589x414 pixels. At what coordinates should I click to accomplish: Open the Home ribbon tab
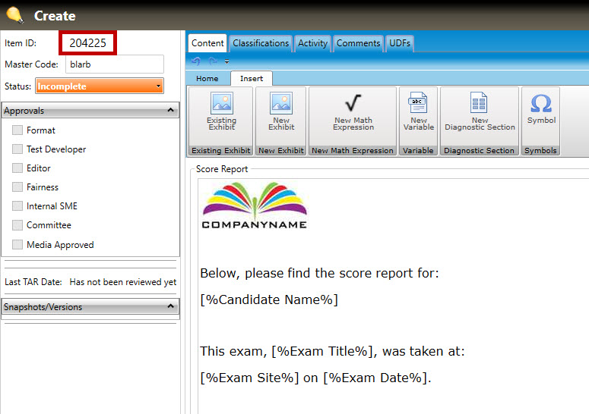[207, 79]
